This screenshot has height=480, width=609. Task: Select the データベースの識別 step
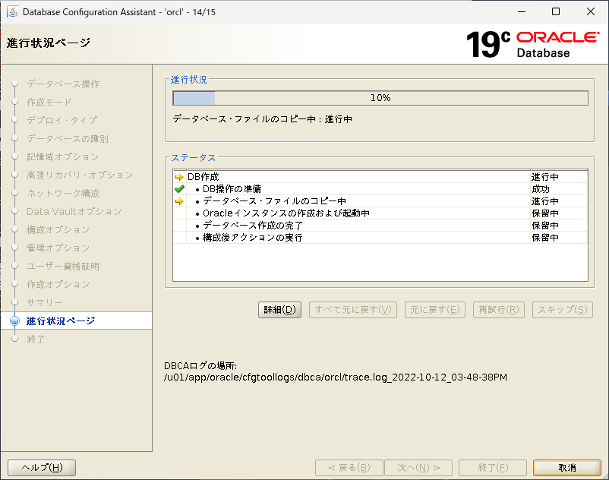pyautogui.click(x=68, y=139)
